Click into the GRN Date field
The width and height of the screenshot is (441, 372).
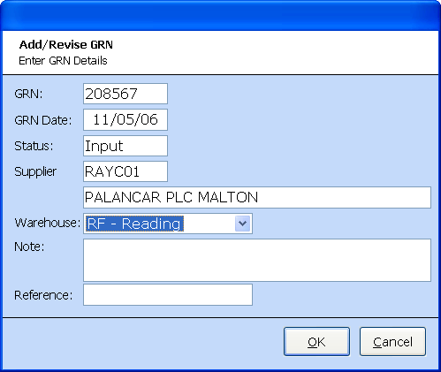click(125, 119)
